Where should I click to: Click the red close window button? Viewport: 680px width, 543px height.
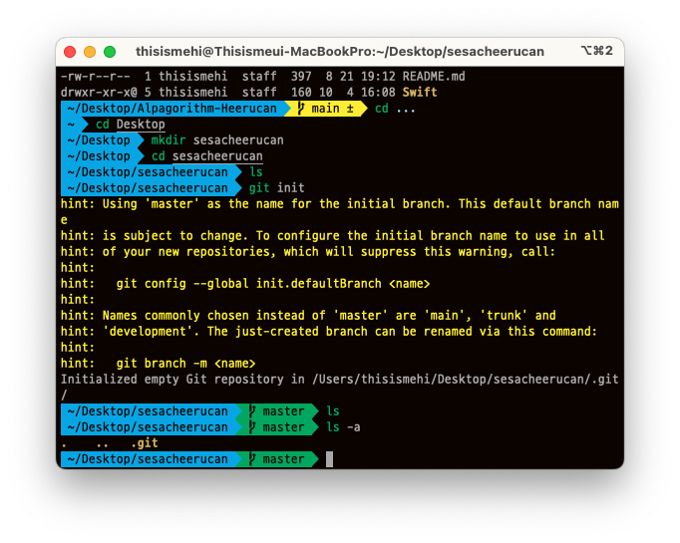(x=70, y=52)
